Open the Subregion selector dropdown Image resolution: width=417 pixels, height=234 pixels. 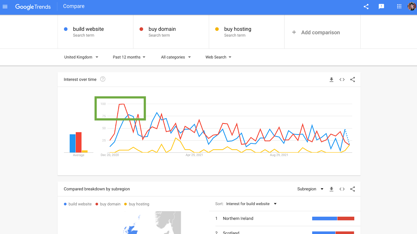pyautogui.click(x=310, y=189)
